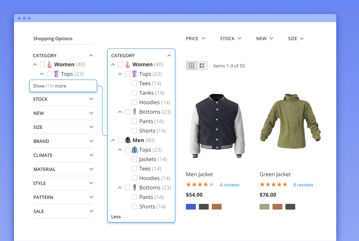This screenshot has height=241, width=359.
Task: Check the Tees checkbox under Women
Action: 134,83
